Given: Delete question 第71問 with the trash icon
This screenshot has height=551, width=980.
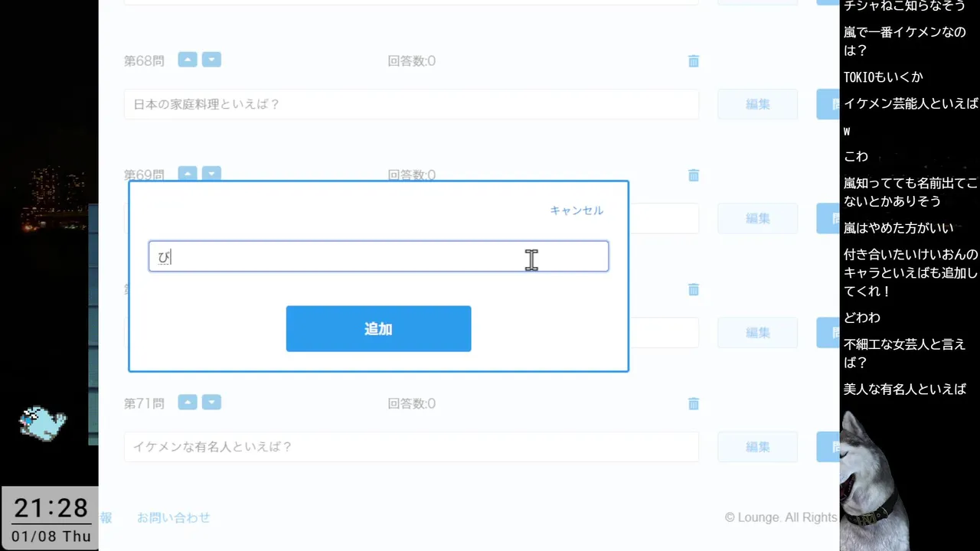Looking at the screenshot, I should coord(694,403).
